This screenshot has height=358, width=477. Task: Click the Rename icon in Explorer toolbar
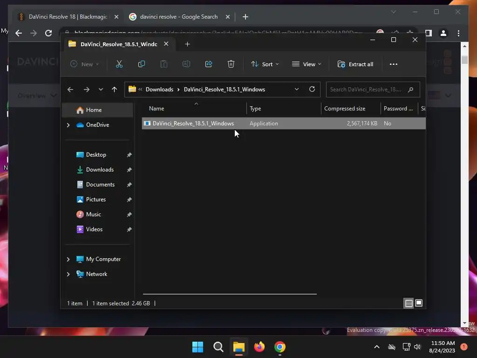pos(186,64)
